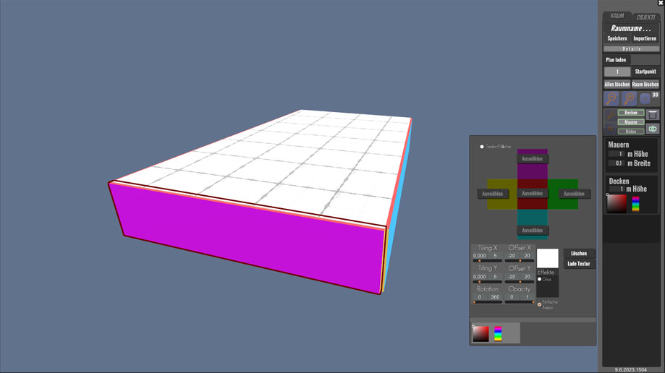
Task: Zoom in with the plus magnifier icon
Action: point(629,98)
